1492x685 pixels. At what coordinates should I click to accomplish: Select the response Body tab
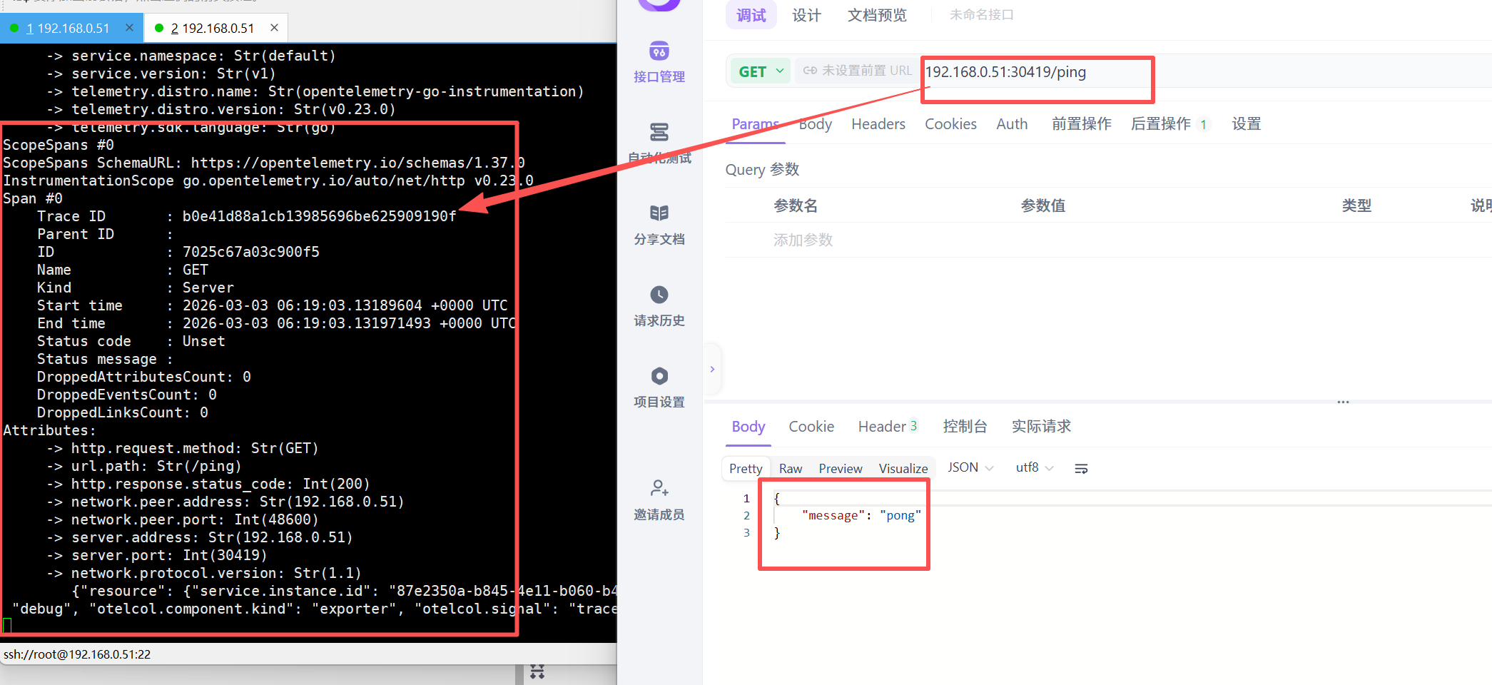748,427
